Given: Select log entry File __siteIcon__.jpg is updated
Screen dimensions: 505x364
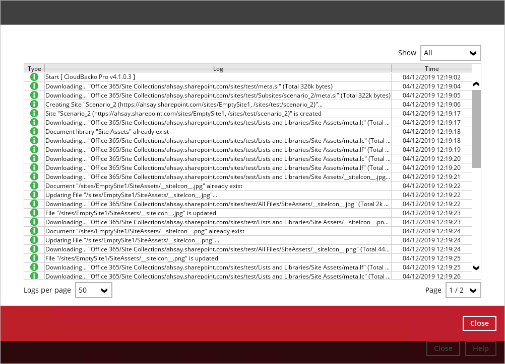Looking at the screenshot, I should [131, 213].
